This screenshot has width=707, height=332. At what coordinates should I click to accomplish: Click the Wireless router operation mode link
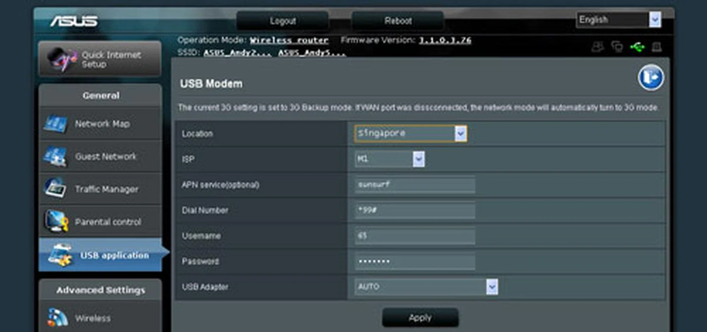[x=289, y=40]
